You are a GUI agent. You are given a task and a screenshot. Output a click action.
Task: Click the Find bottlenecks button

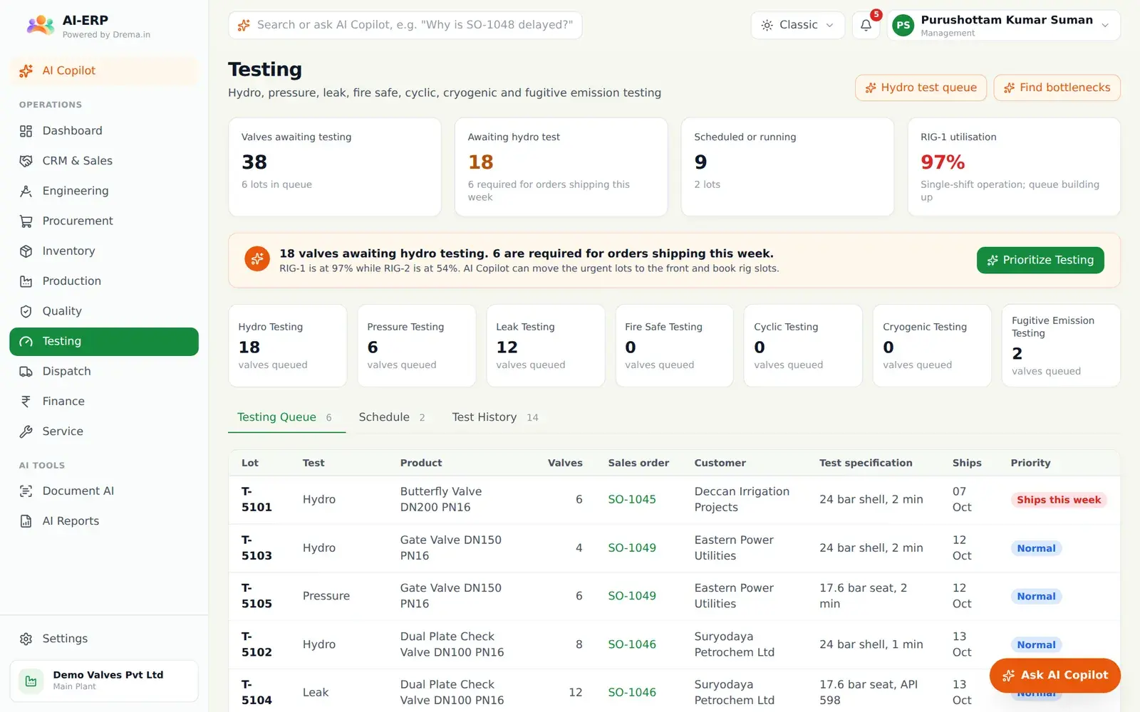coord(1057,88)
